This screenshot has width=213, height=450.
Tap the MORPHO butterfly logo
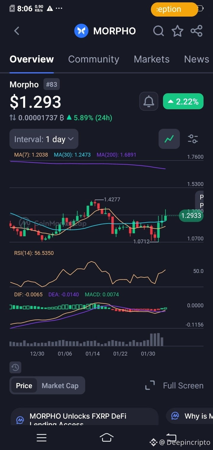pyautogui.click(x=81, y=31)
